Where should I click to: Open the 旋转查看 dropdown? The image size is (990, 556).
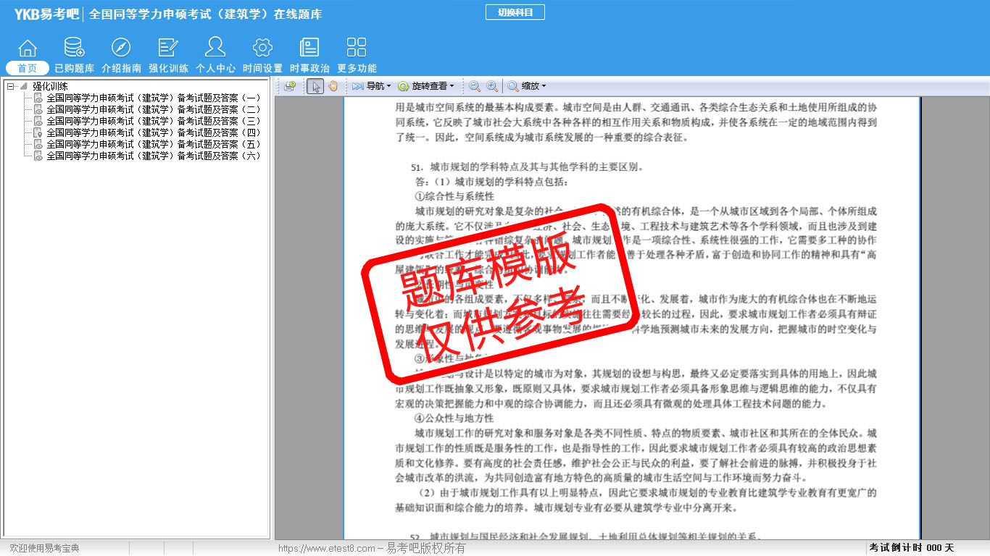[426, 86]
